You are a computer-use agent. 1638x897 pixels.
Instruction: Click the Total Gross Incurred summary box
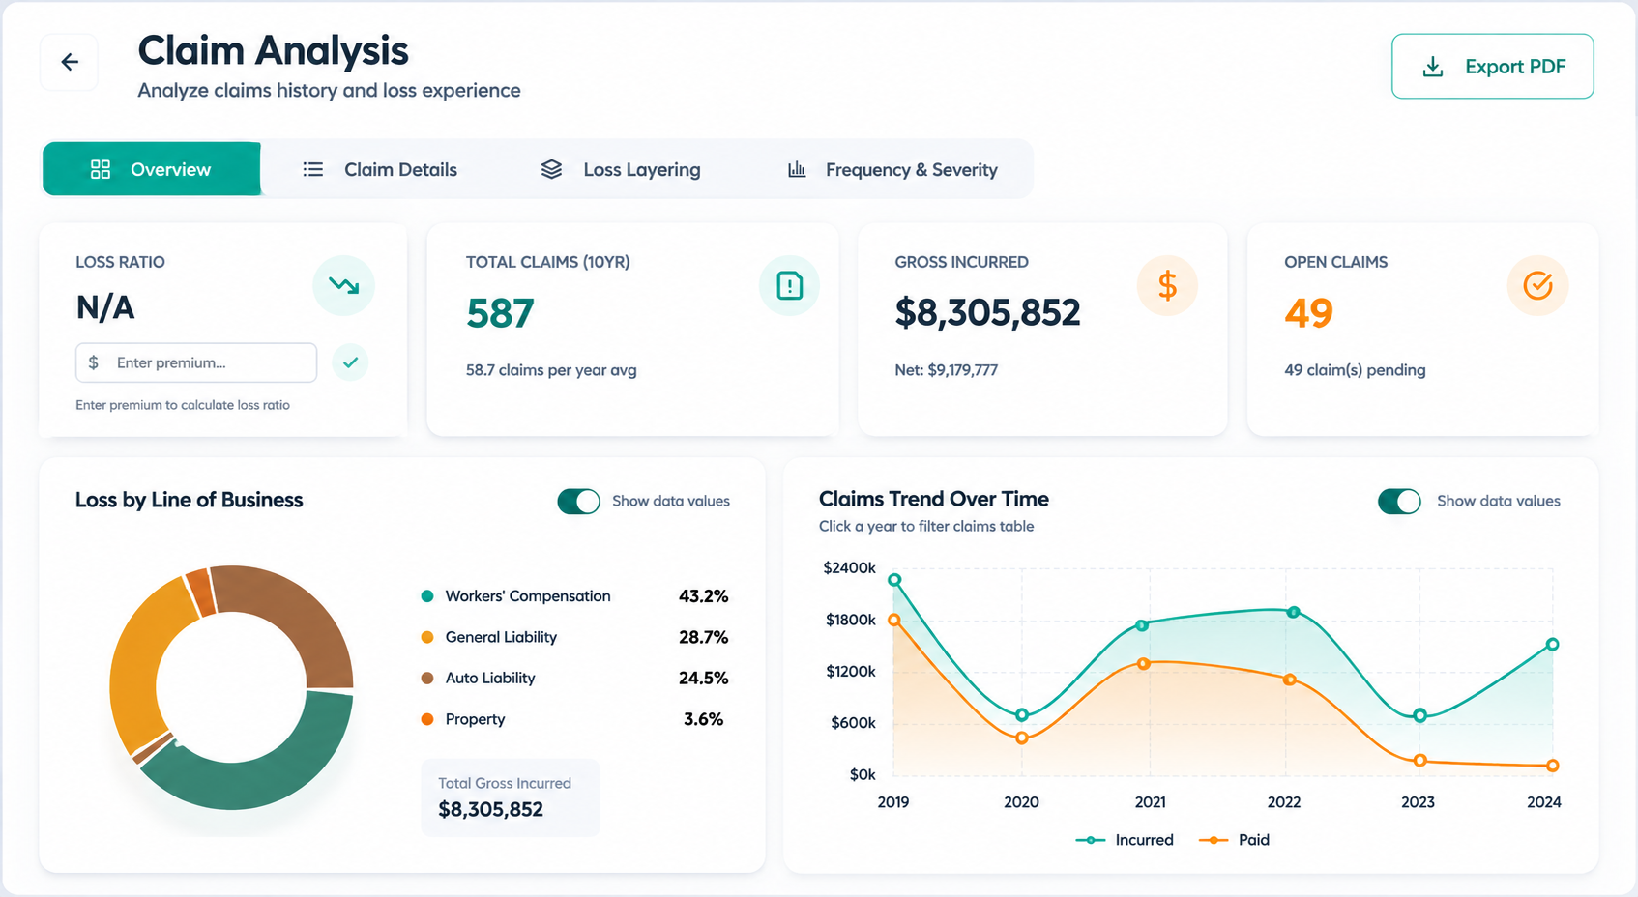click(511, 797)
